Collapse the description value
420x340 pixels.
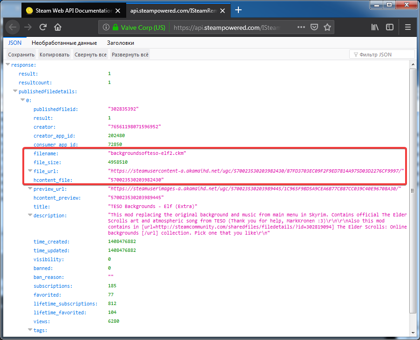point(30,215)
